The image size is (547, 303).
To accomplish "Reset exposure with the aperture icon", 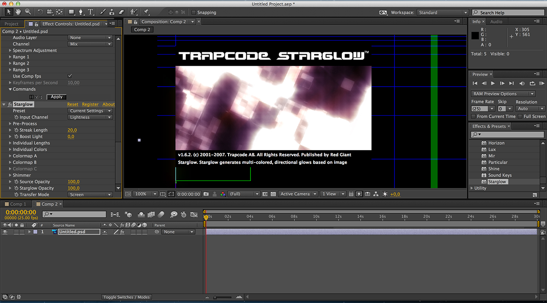I will [384, 194].
